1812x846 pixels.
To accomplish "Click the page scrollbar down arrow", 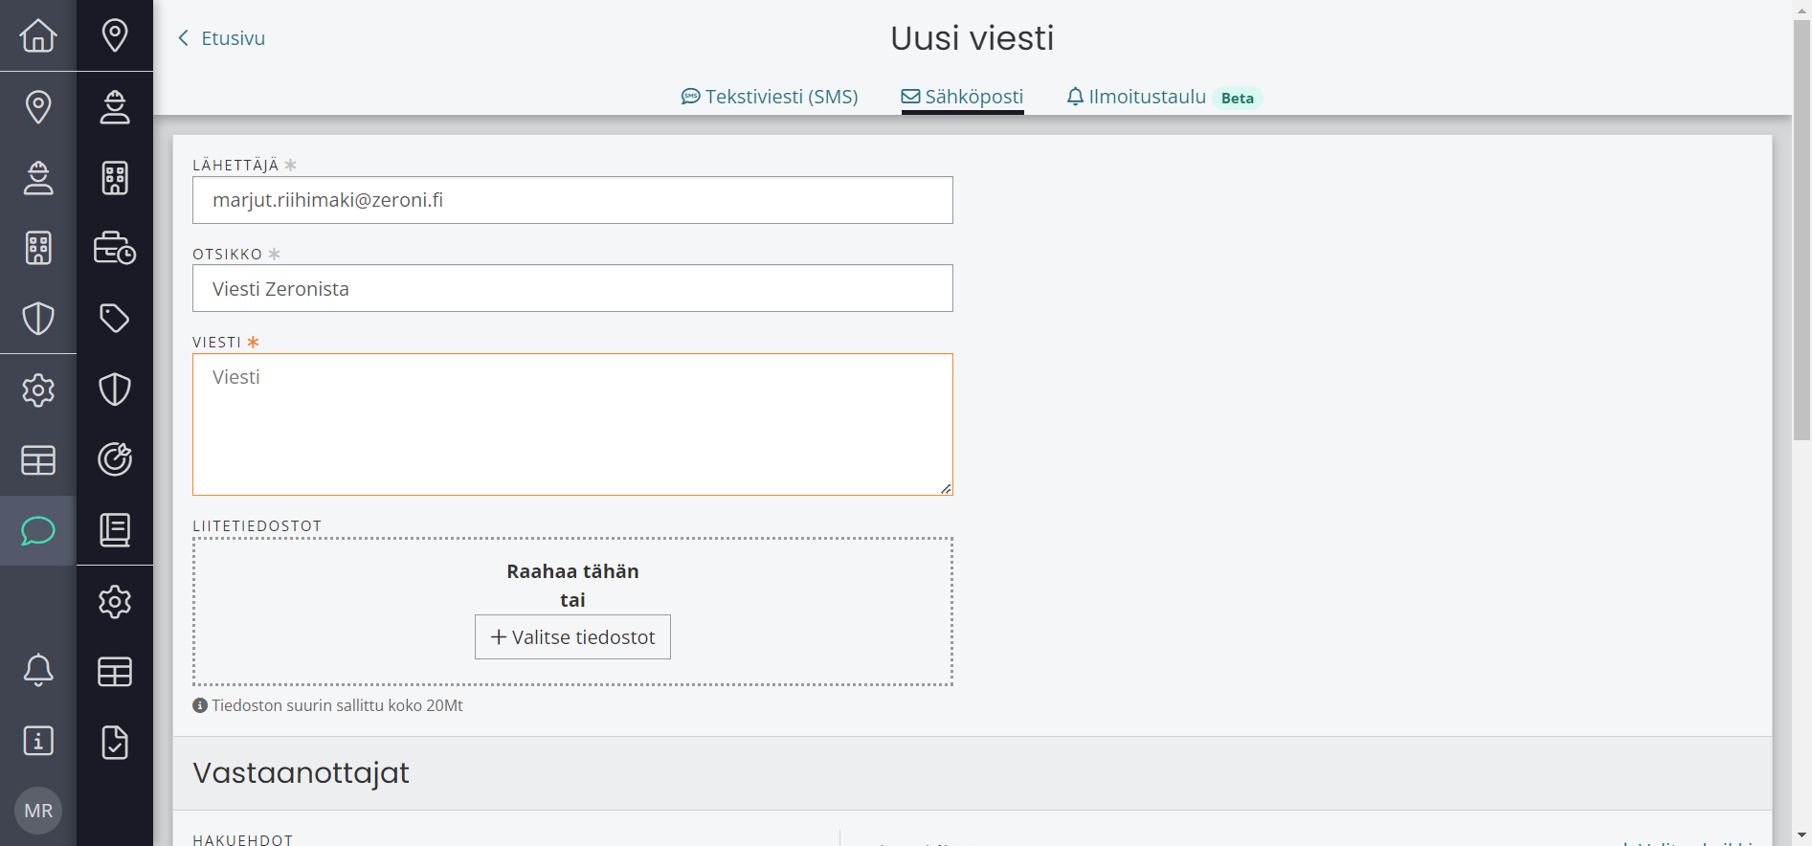I will pos(1802,835).
